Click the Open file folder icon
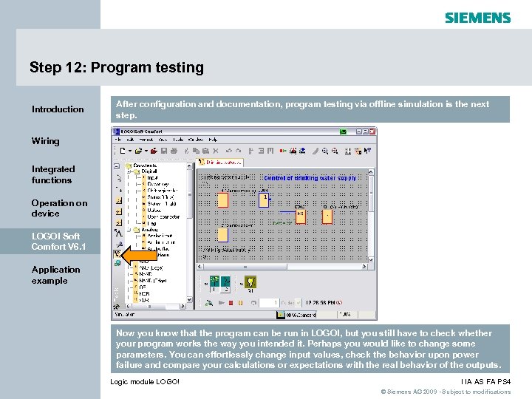Screen dimensions: 532x399 (138, 151)
